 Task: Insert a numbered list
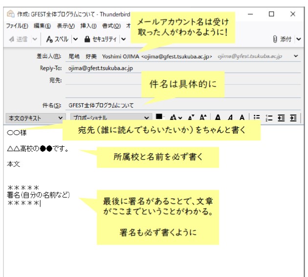268,118
